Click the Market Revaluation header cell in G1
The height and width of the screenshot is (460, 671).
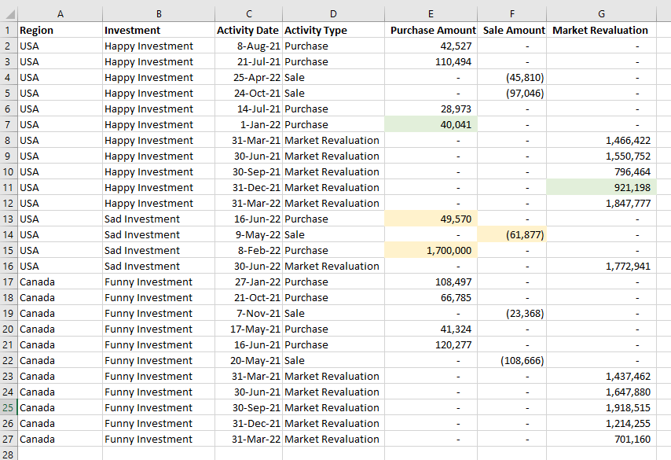coord(601,30)
